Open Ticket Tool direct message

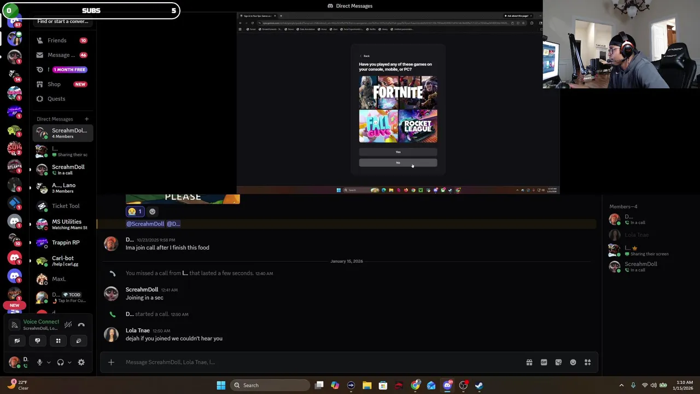(63, 206)
